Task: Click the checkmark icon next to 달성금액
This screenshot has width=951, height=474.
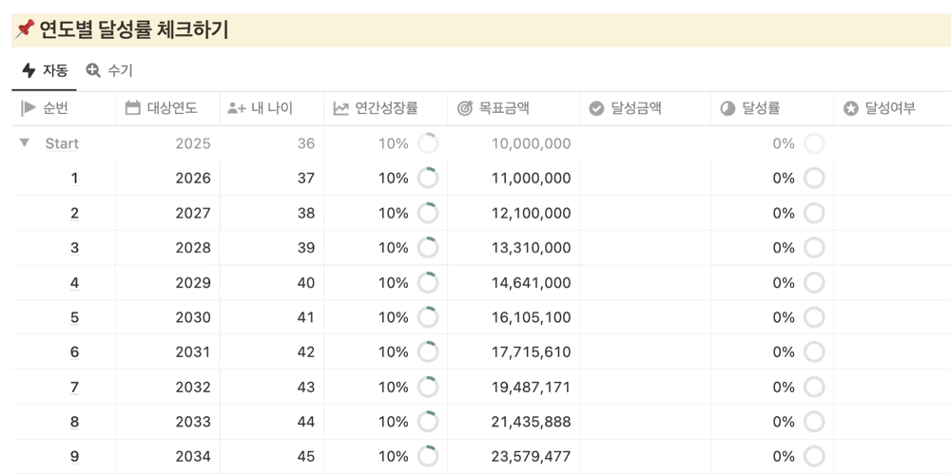Action: (597, 108)
